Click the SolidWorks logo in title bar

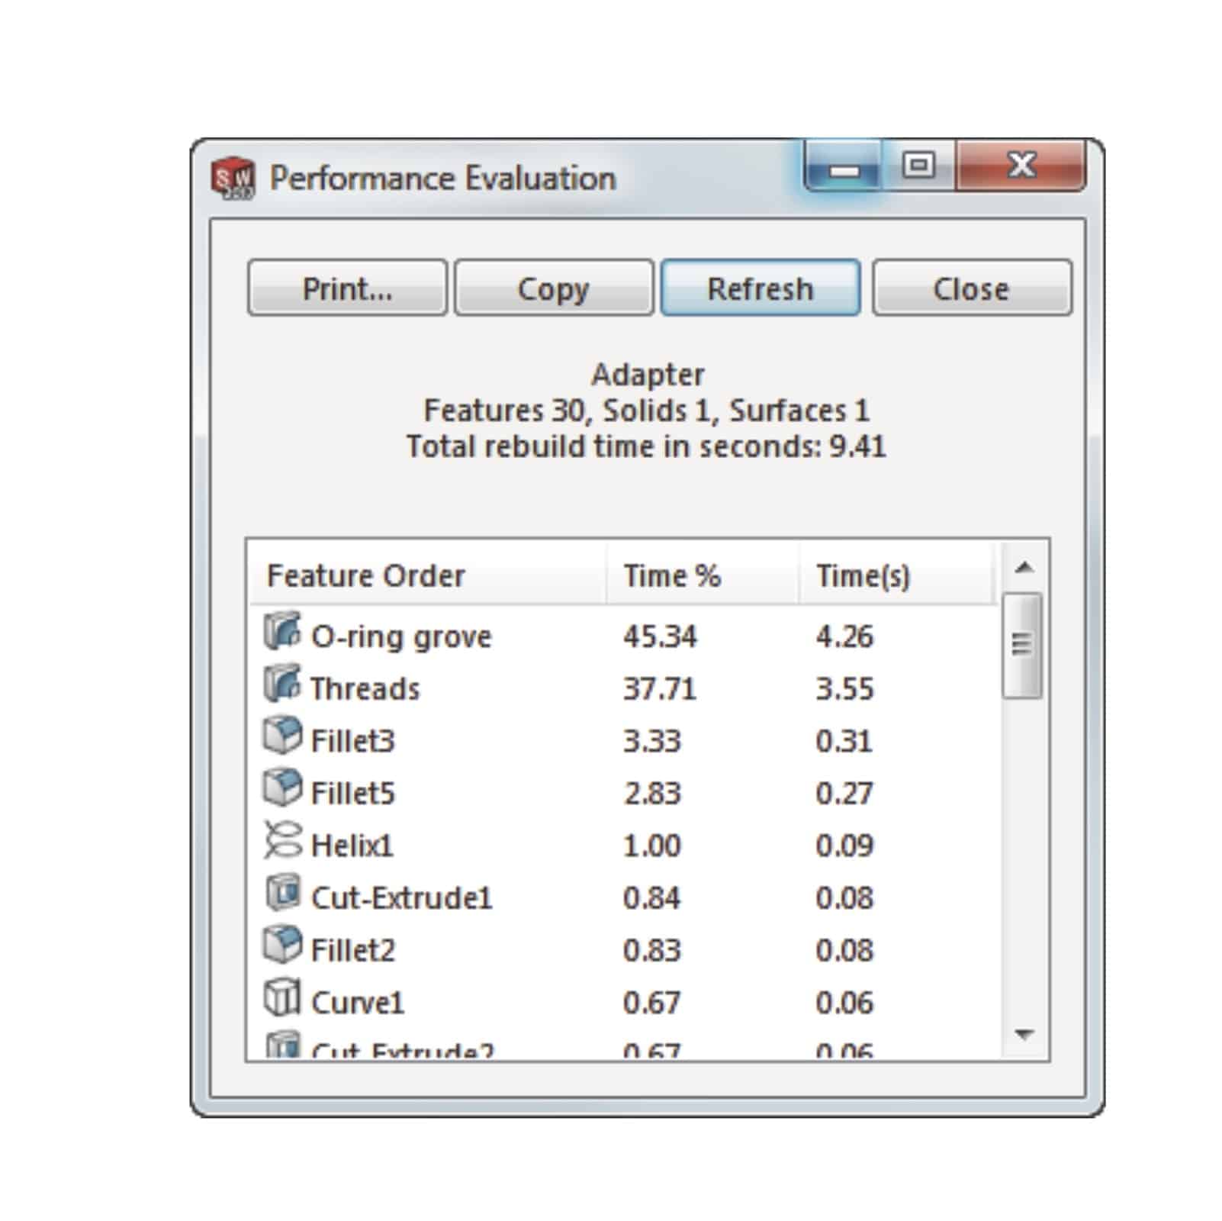coord(233,179)
